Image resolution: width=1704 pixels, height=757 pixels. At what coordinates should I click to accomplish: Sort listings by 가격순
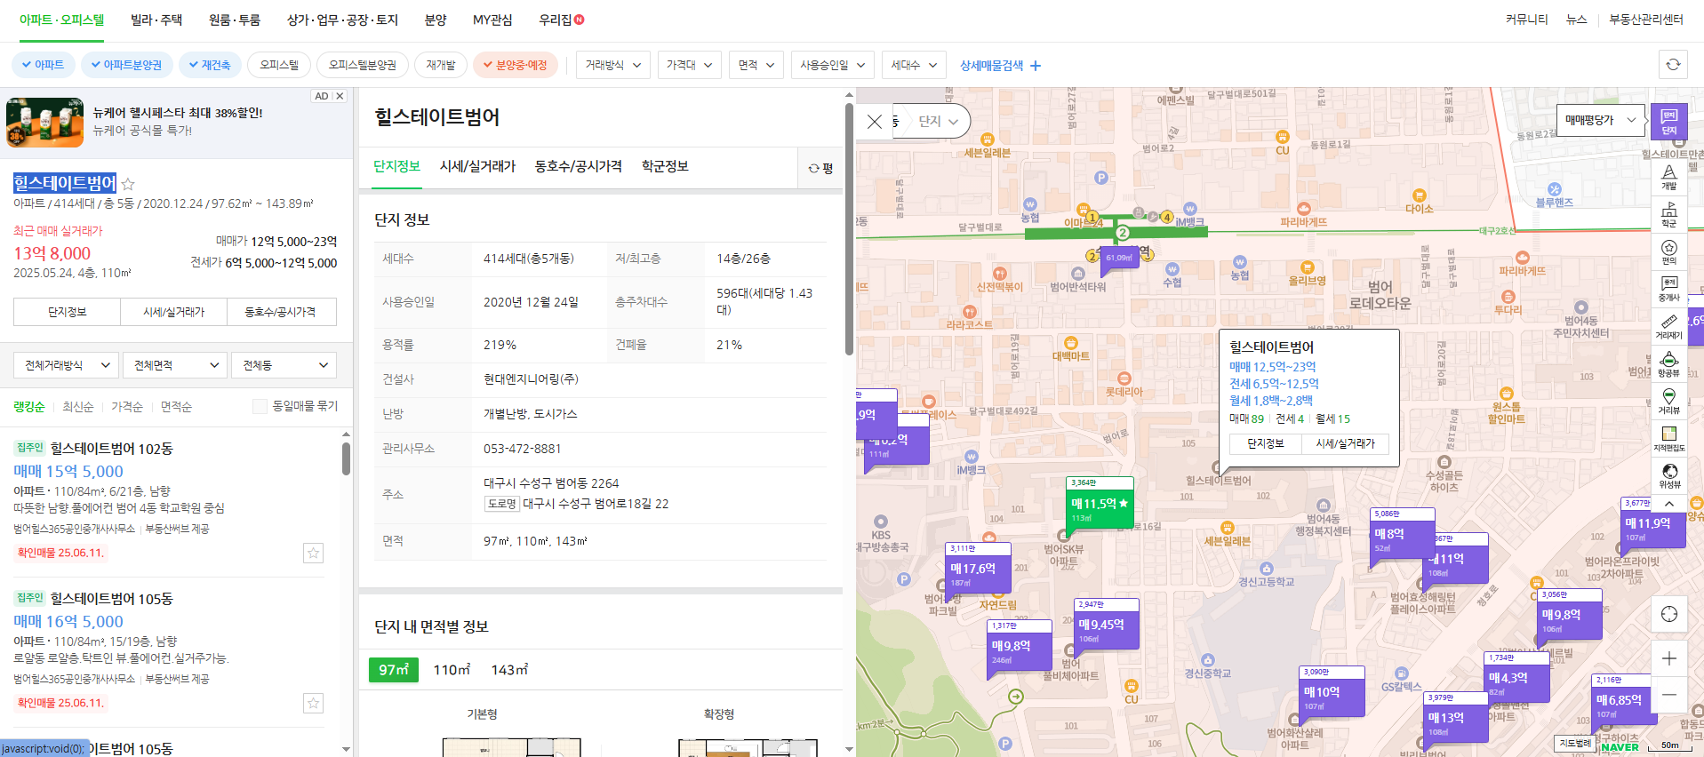pyautogui.click(x=127, y=407)
